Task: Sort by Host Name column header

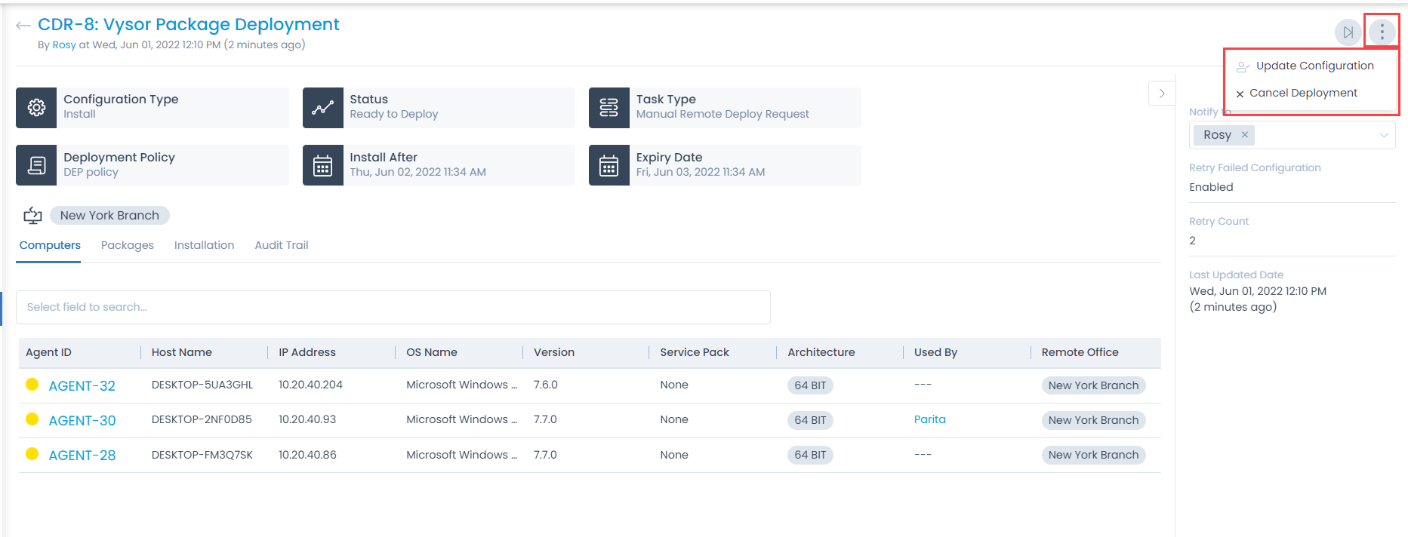Action: [181, 352]
